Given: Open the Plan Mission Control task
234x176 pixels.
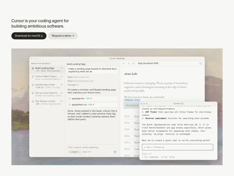Looking at the screenshot, I should point(47,102).
